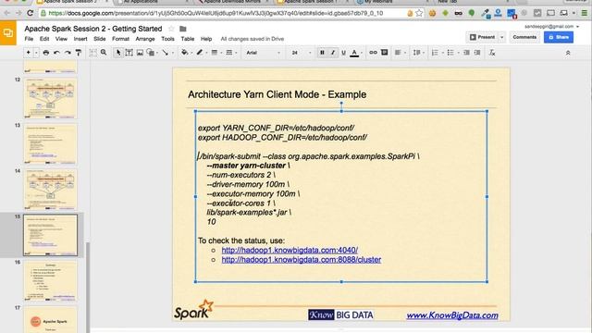Open the line spacing dropdown
Image resolution: width=592 pixels, height=333 pixels.
tap(419, 53)
